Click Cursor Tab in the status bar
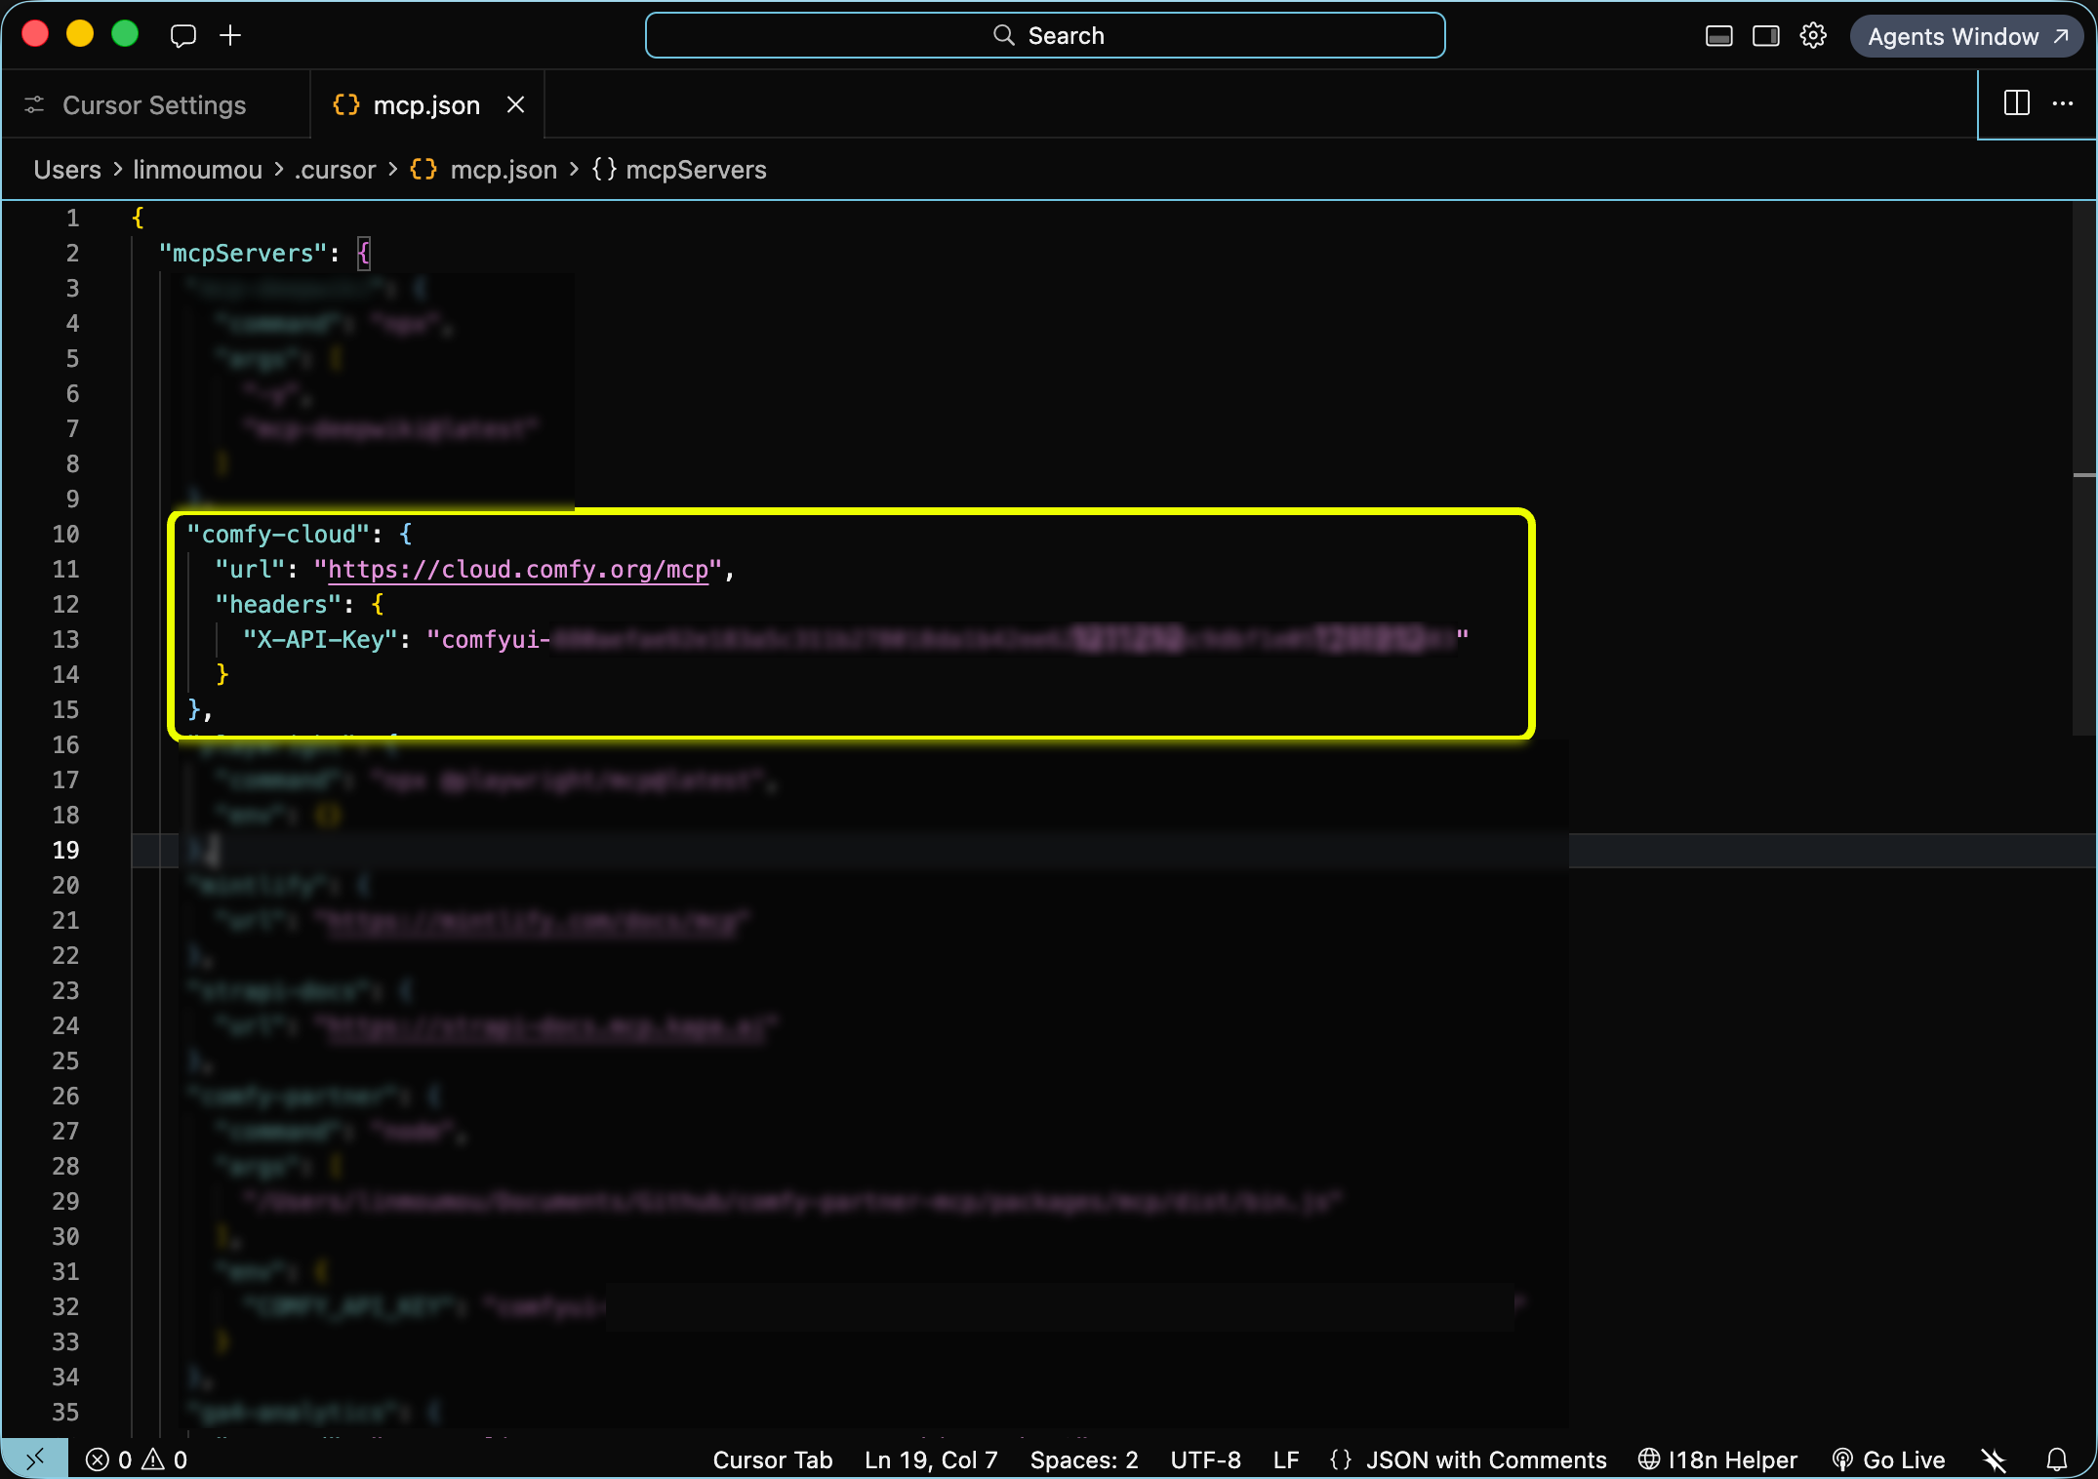 pos(773,1459)
